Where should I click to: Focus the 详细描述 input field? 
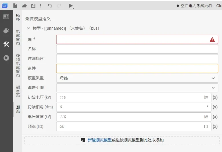137,59
